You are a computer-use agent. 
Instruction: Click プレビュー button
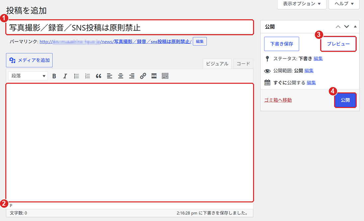pos(338,44)
